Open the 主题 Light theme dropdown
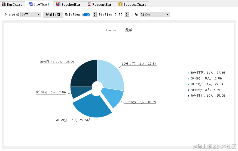The width and height of the screenshot is (238, 151). 155,15
